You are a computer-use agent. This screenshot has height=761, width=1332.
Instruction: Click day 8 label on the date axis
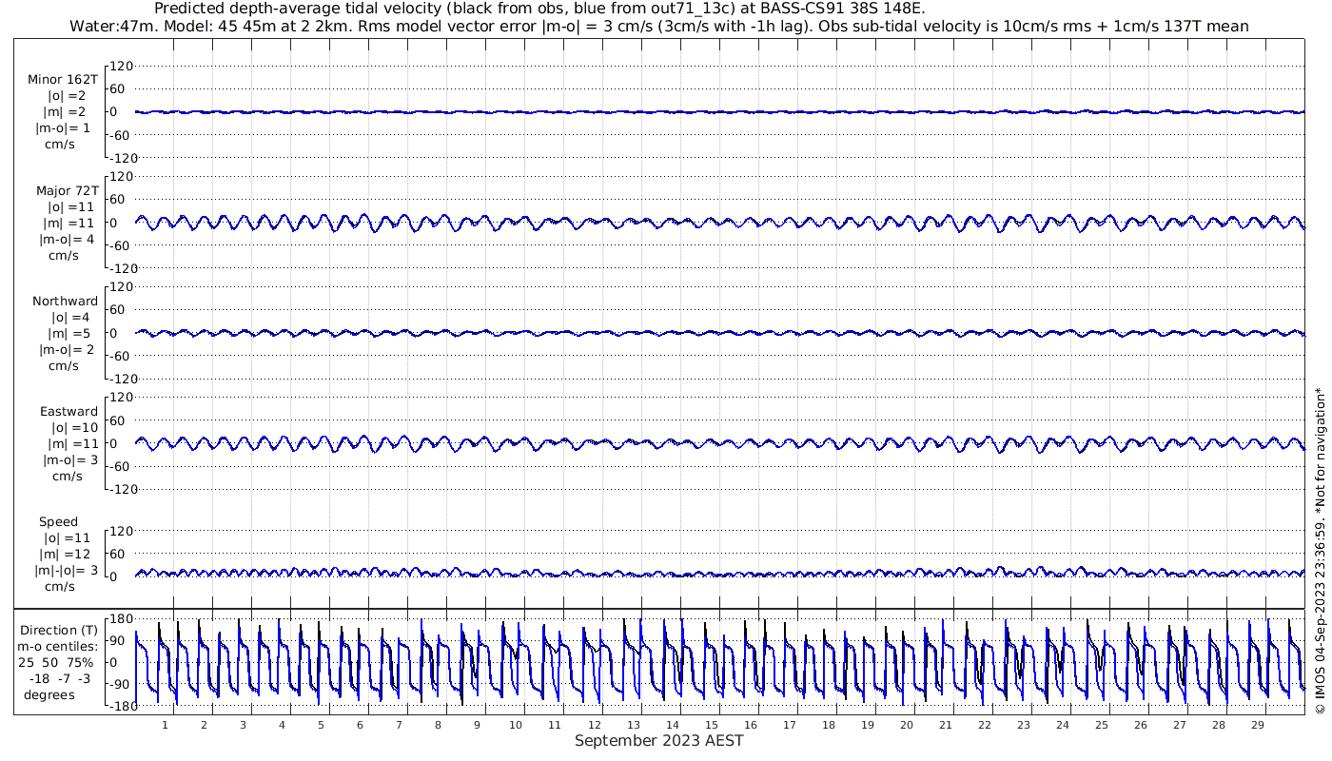(x=438, y=725)
